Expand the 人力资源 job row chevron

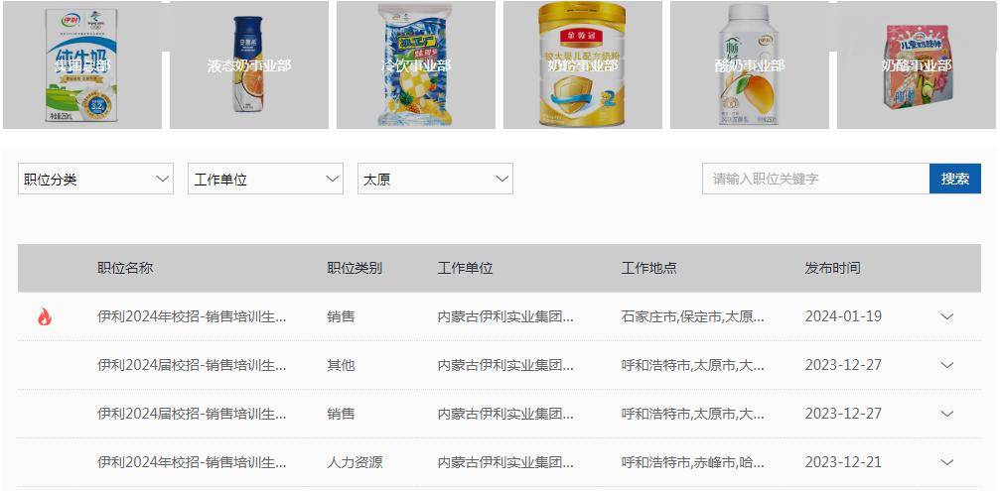[947, 462]
